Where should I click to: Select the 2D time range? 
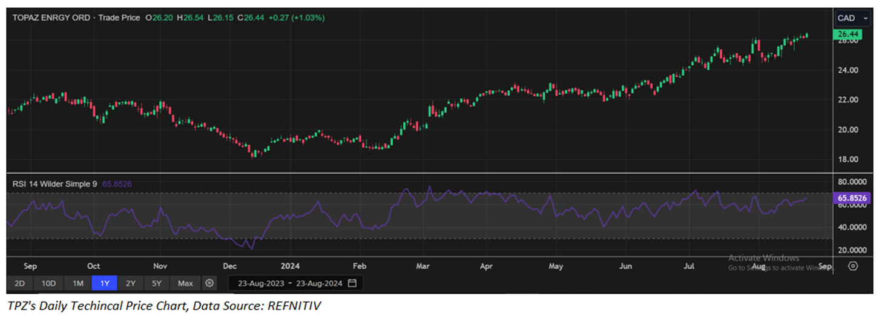[19, 283]
